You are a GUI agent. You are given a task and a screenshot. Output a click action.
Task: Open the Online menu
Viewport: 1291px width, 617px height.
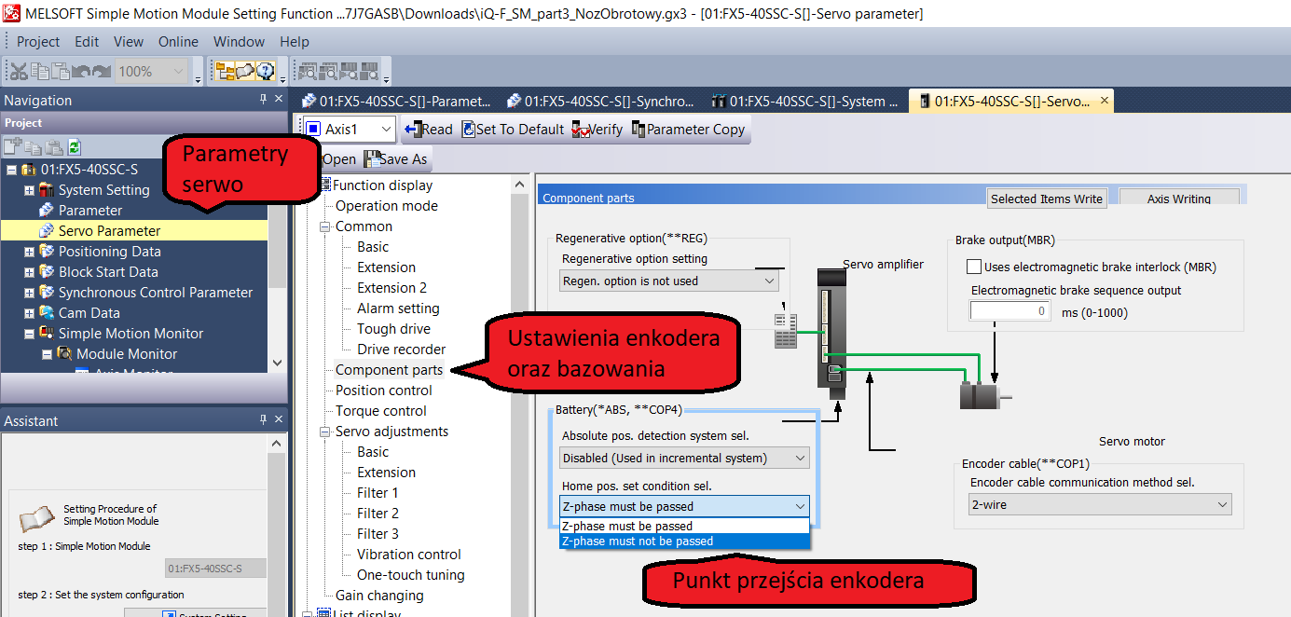tap(178, 42)
